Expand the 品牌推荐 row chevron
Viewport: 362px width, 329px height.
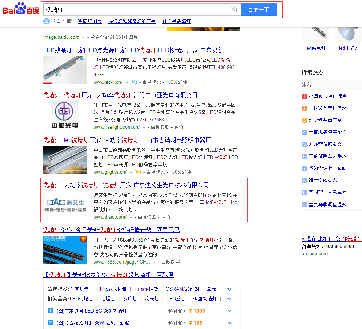point(230,289)
